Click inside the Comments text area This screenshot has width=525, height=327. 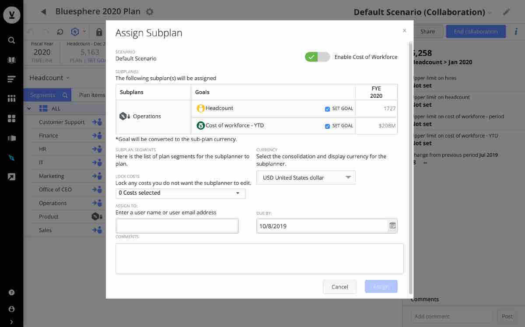[x=259, y=258]
